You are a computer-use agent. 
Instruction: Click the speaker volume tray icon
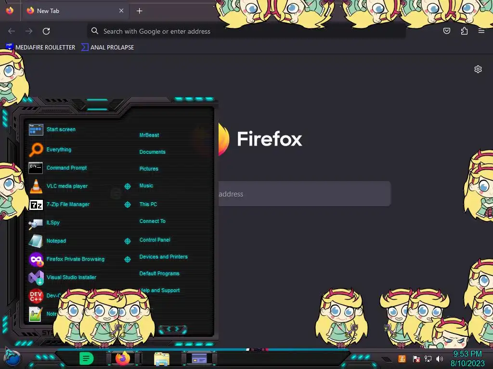[439, 358]
